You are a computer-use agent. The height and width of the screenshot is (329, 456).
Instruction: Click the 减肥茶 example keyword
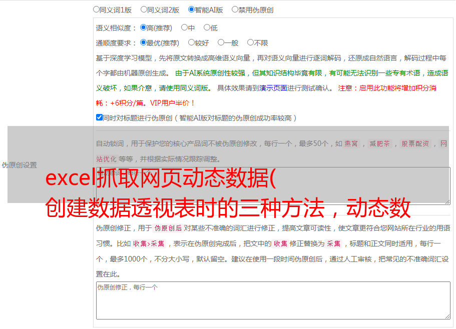point(380,143)
